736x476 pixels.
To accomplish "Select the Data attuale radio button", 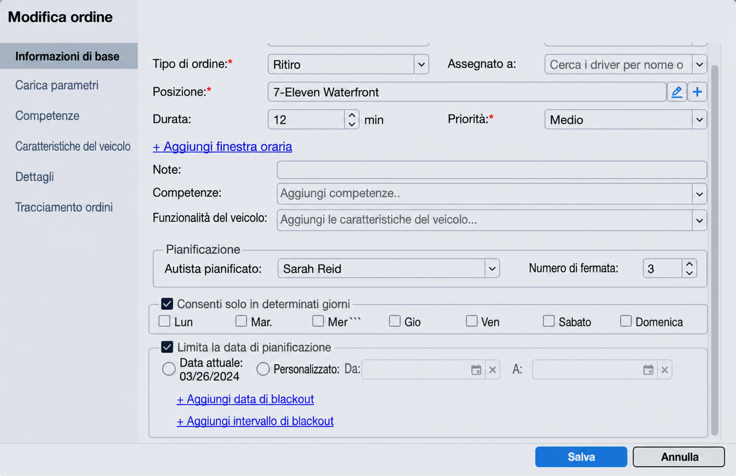I will pos(169,369).
